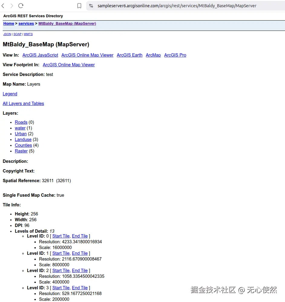This screenshot has height=302, width=285.
Task: Open the water layer
Action: coord(20,128)
